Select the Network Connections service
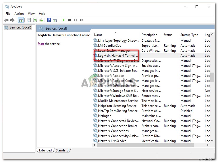218x162 pixels. click(x=151, y=131)
